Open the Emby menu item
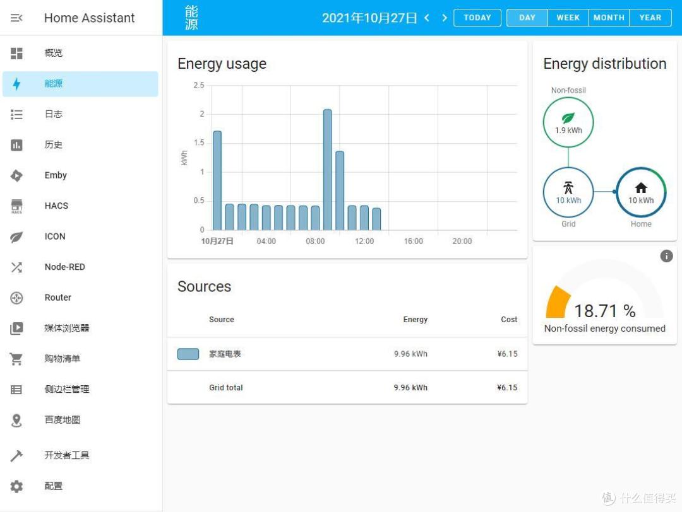The image size is (682, 512). click(80, 175)
